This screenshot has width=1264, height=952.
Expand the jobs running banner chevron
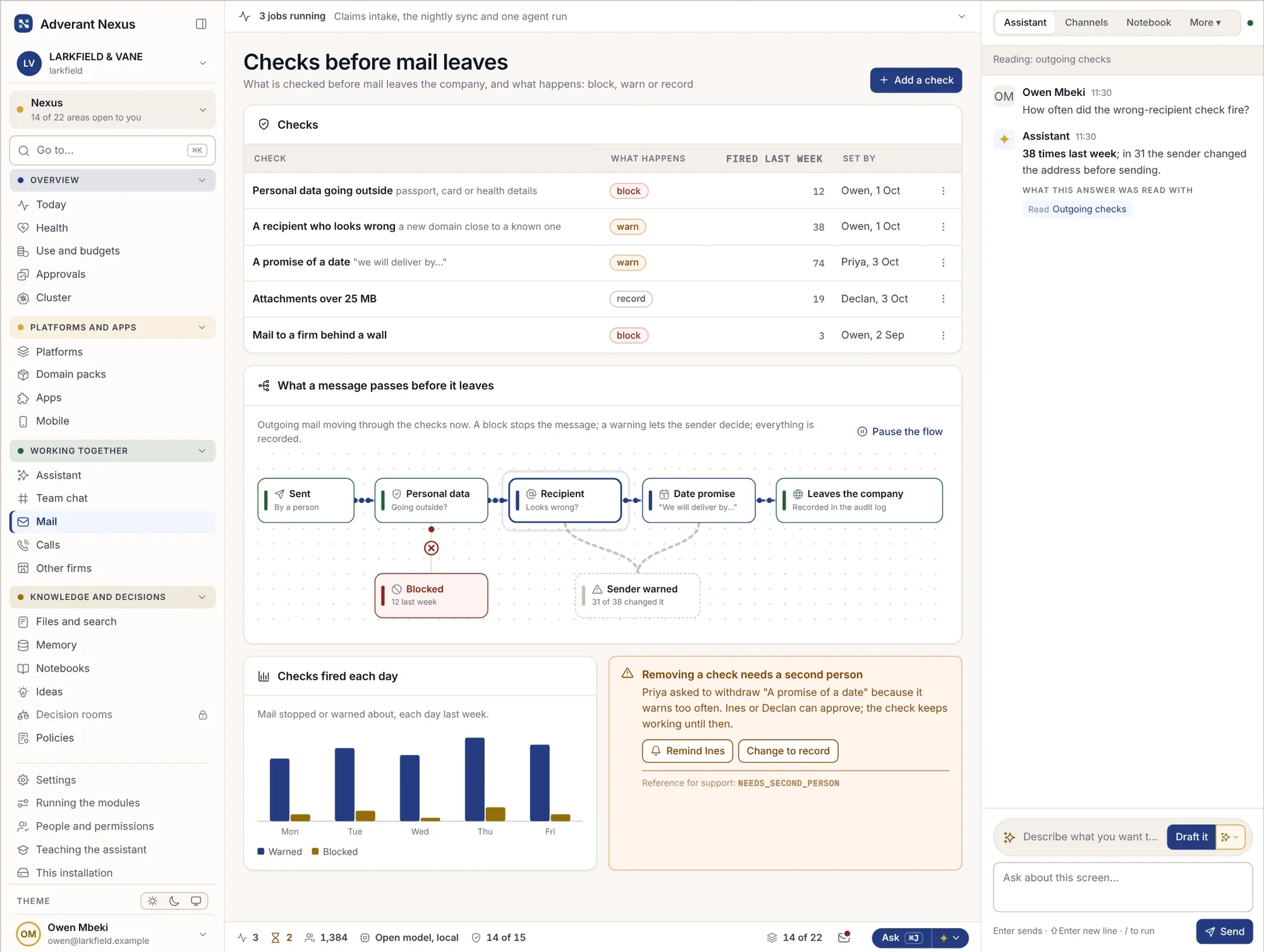[961, 16]
